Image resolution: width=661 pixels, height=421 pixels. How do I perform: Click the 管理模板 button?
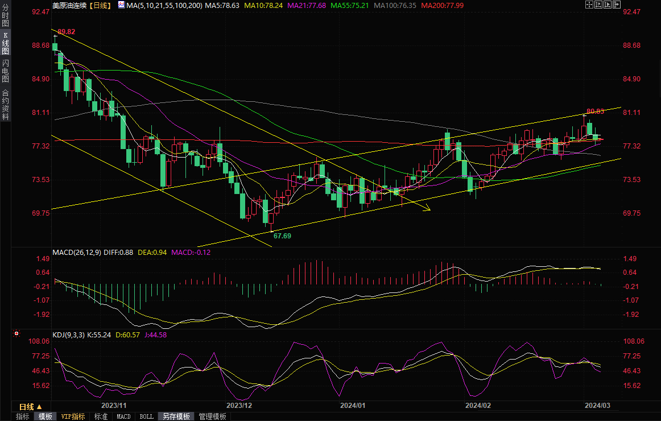(212, 416)
